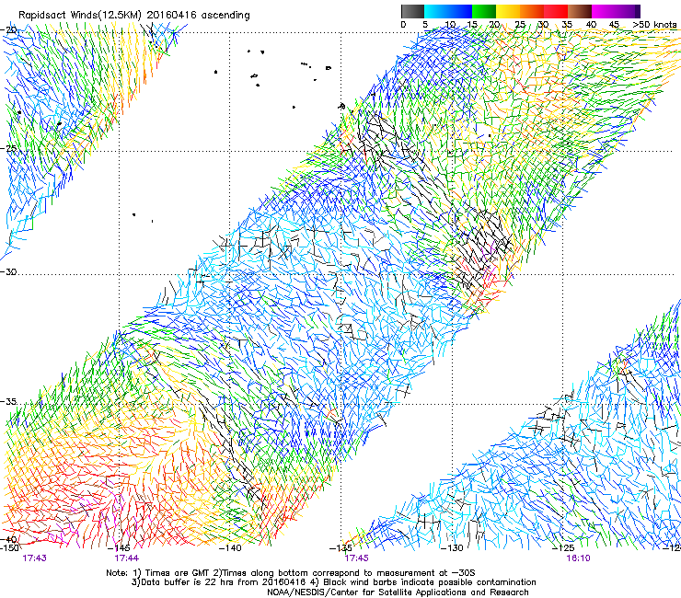Screen dimensions: 681x598
Task: Click the 'Rapidscat Winds(12.5KM) 20160416 ascending' title
Action: click(134, 16)
